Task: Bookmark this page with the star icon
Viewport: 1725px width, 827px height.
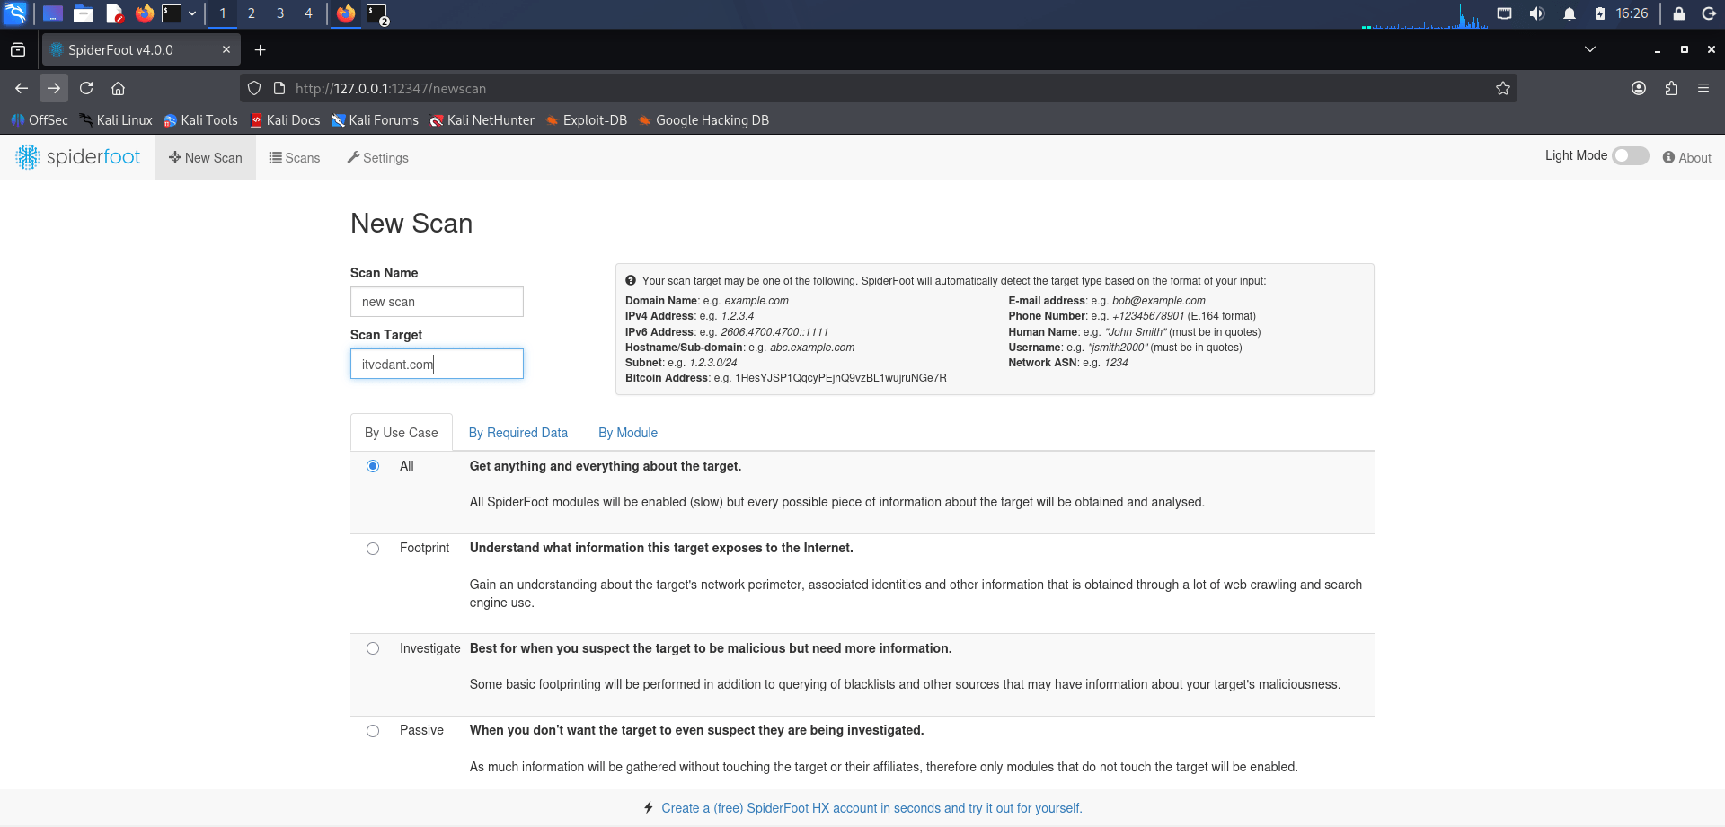Action: (x=1503, y=88)
